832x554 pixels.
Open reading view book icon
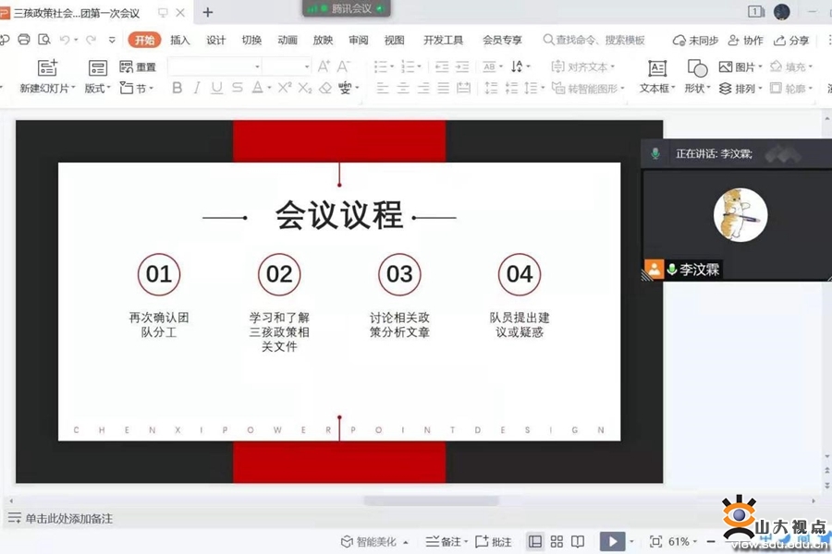coord(578,541)
